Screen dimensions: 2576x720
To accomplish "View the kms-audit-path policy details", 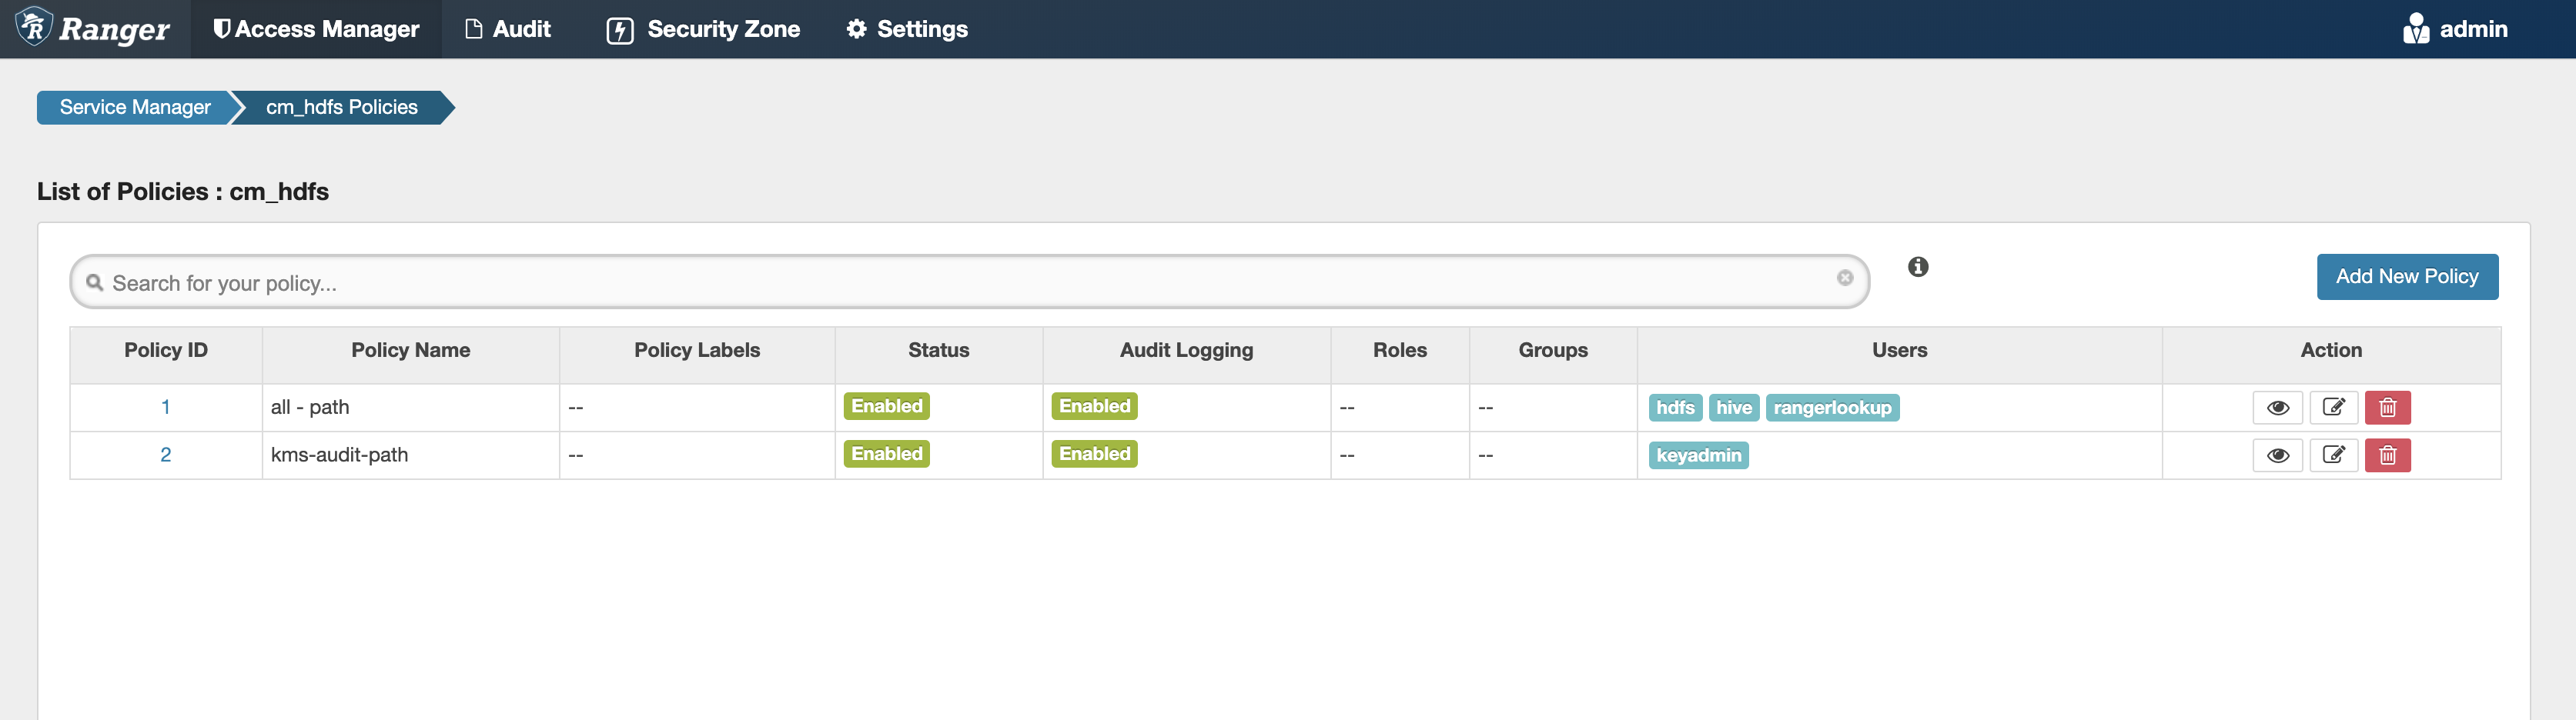I will coord(2277,455).
